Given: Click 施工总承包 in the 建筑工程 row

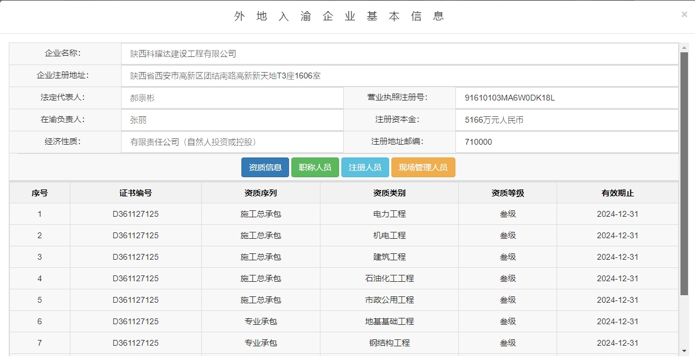Looking at the screenshot, I should pos(261,257).
